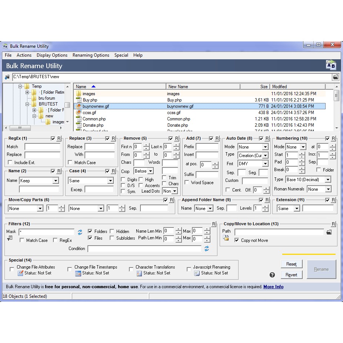The width and height of the screenshot is (343, 343).
Task: Click the refresh icon beside Condition field
Action: pos(207,249)
